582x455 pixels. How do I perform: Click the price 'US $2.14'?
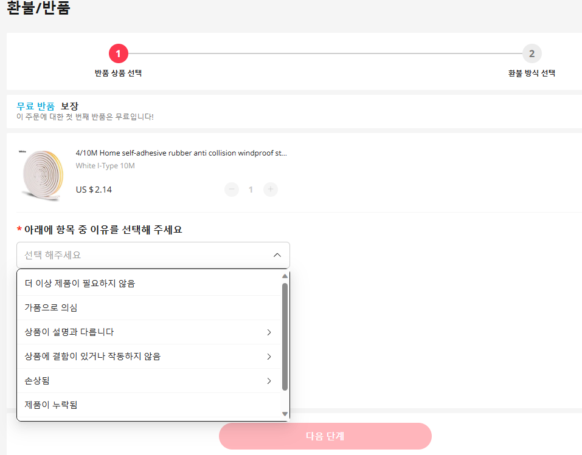[x=94, y=190]
